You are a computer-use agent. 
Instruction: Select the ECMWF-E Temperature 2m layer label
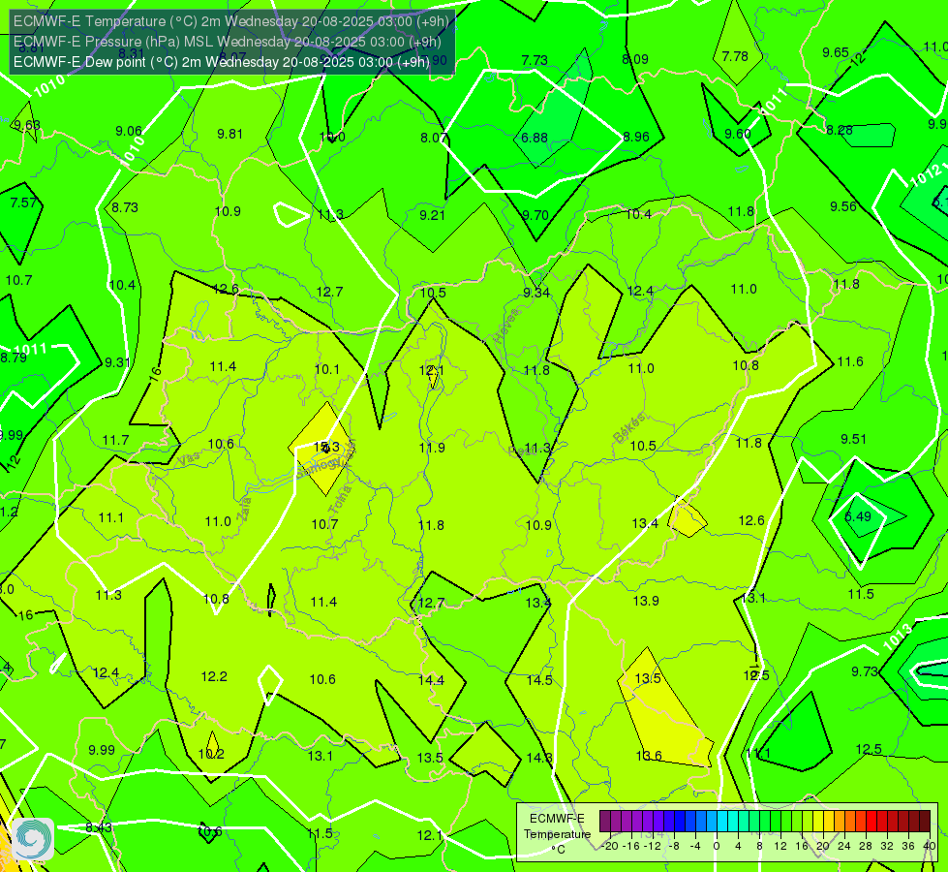(231, 21)
